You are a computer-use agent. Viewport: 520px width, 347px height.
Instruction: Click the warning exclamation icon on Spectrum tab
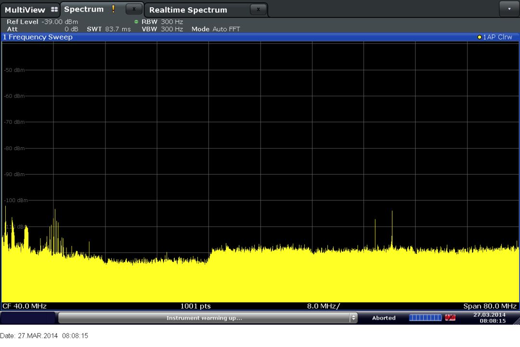(114, 9)
